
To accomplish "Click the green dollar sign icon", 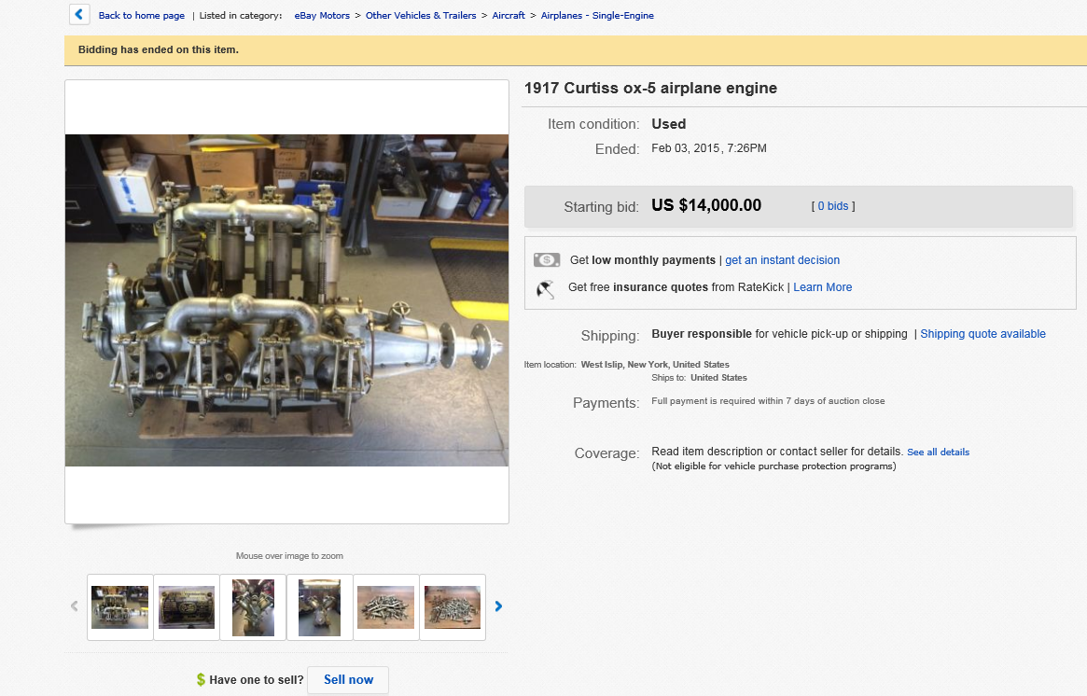I will [x=201, y=680].
